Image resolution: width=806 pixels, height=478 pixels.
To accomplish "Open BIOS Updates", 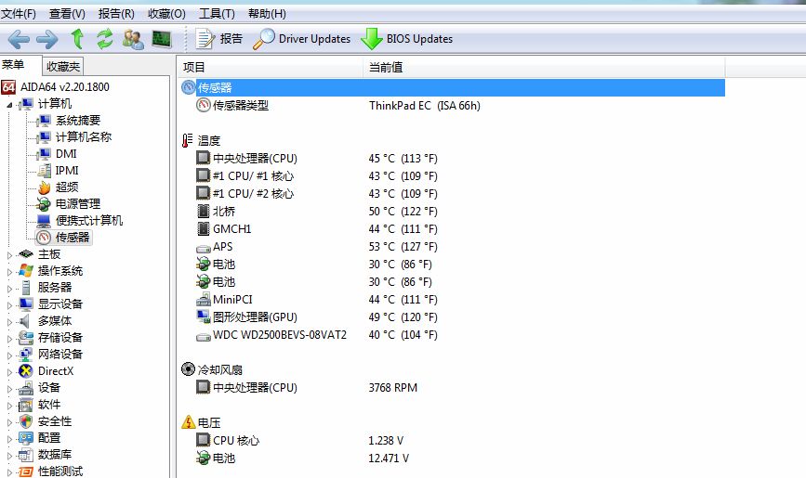I will (406, 39).
